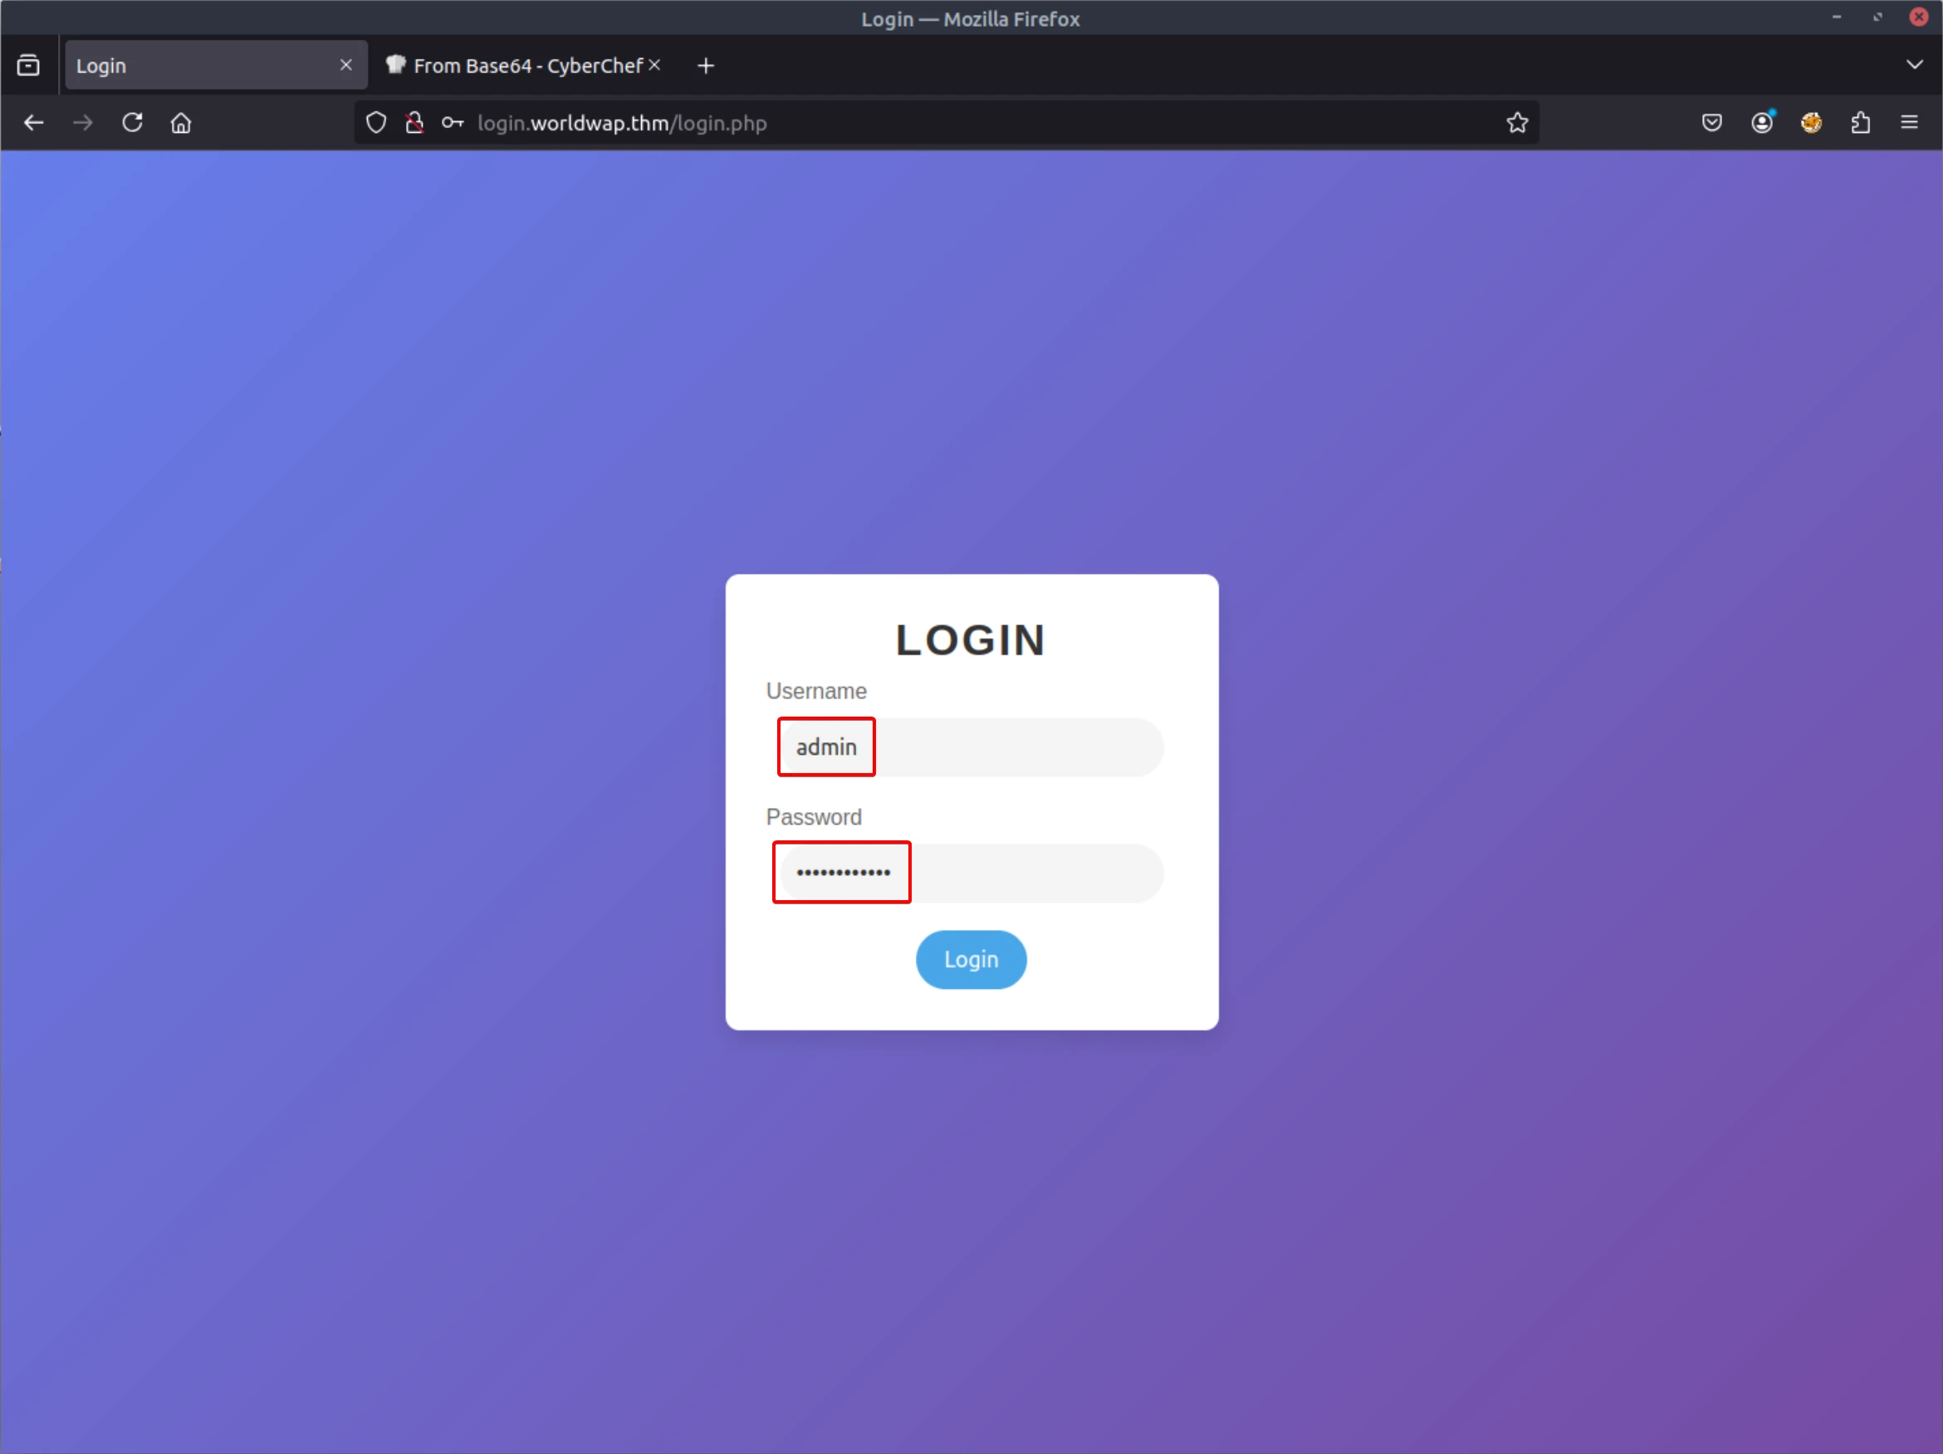Click the insecure connection padlock icon

414,123
